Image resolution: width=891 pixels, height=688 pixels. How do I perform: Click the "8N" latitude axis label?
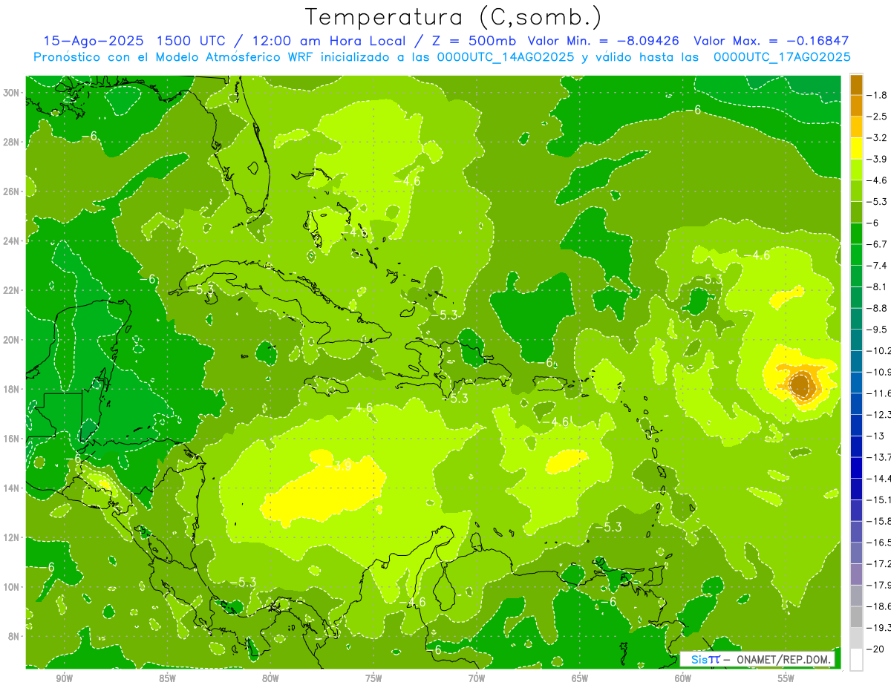(15, 637)
